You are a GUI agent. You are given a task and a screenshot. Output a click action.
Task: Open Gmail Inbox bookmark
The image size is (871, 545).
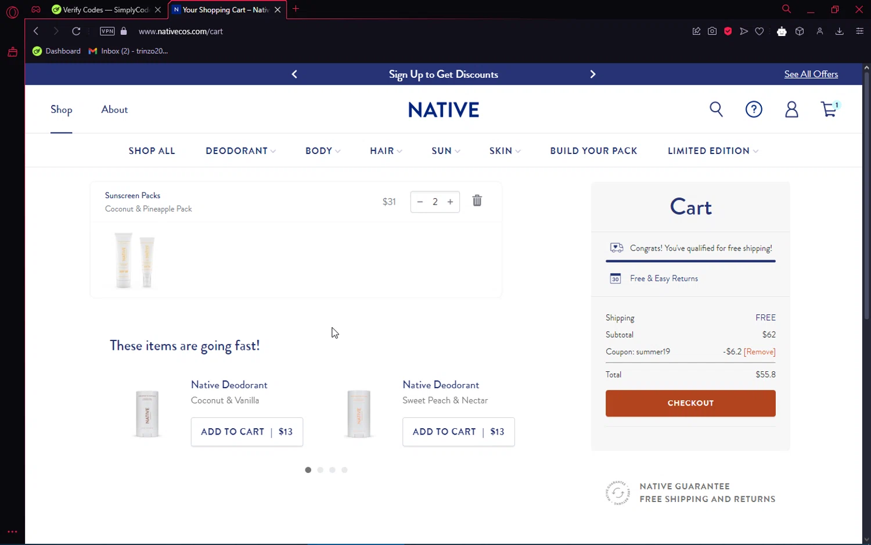point(128,51)
